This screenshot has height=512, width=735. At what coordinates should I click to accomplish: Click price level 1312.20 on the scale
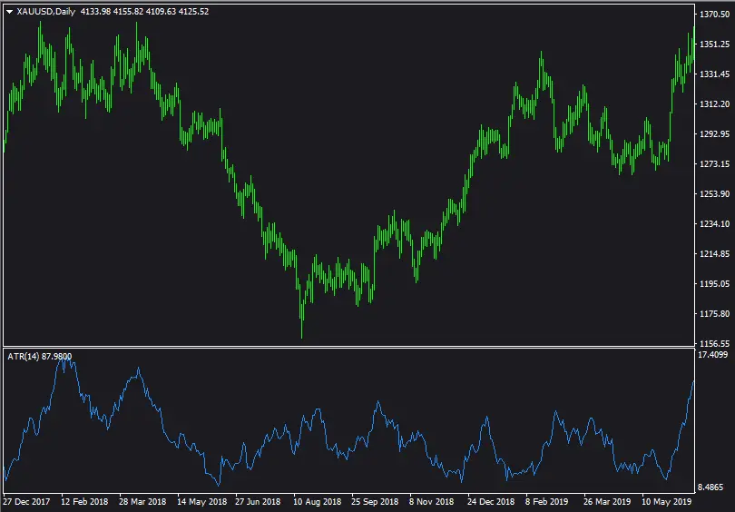tap(714, 104)
